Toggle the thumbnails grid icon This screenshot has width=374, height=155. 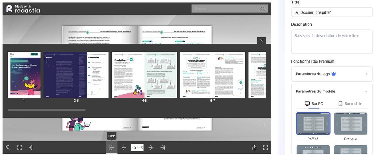coord(20,148)
